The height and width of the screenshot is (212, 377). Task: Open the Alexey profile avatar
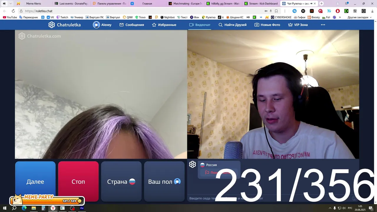click(96, 25)
